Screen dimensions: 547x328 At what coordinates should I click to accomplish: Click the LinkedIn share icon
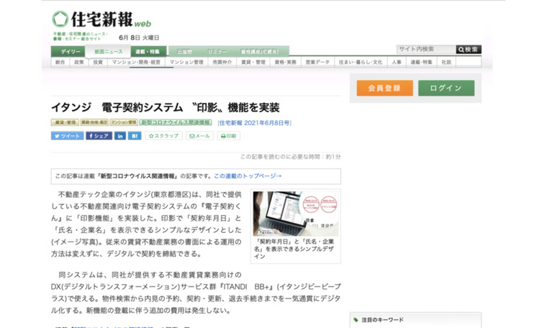pos(120,135)
